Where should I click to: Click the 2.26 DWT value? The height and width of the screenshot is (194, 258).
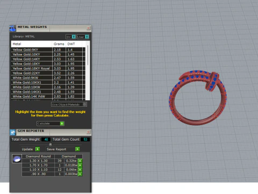click(71, 73)
